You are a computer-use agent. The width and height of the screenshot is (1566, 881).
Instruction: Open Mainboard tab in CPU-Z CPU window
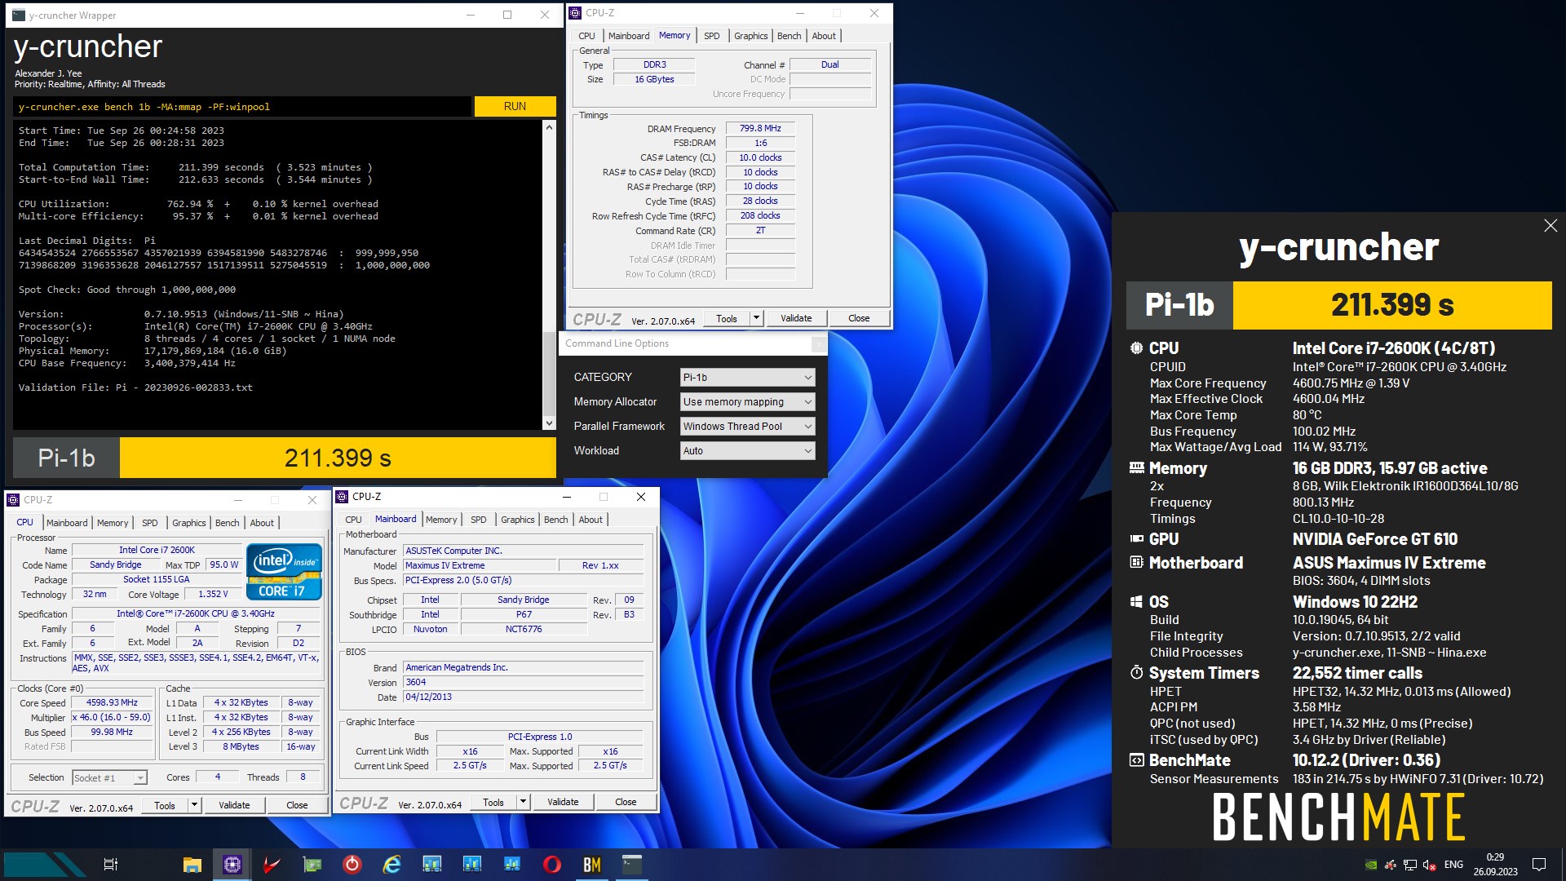[67, 523]
